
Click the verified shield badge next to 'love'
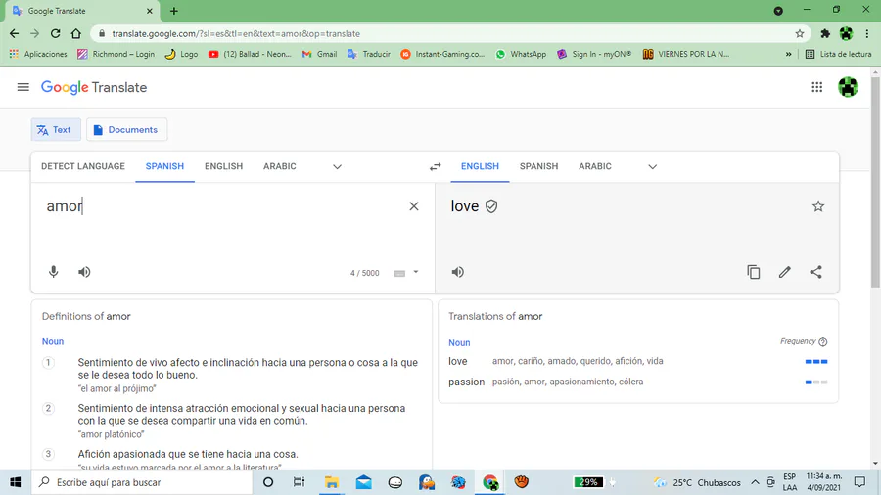tap(491, 206)
